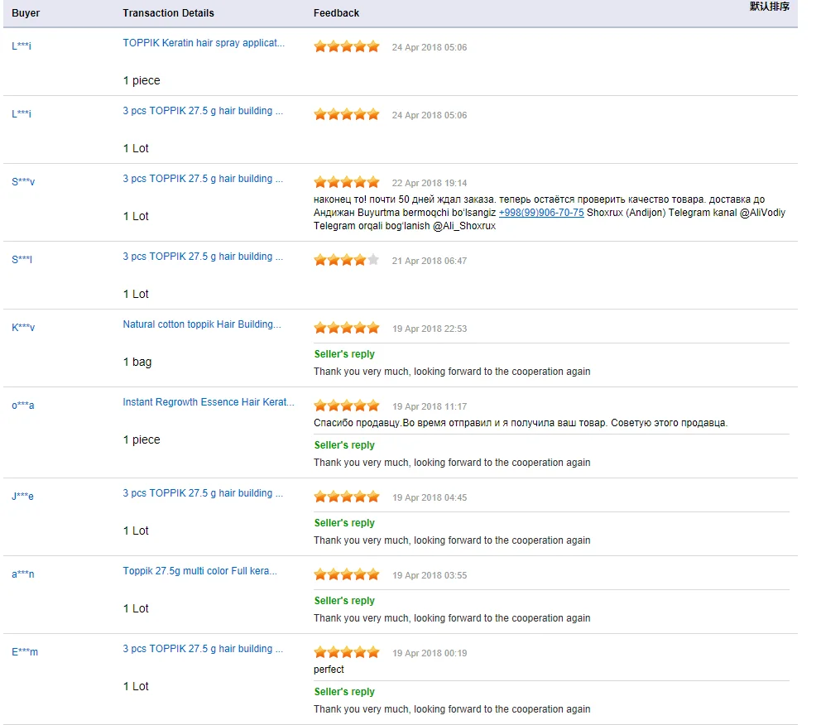Image resolution: width=821 pixels, height=725 pixels.
Task: Open Instant Regrowth Essence Hair Keratin link
Action: click(x=209, y=402)
